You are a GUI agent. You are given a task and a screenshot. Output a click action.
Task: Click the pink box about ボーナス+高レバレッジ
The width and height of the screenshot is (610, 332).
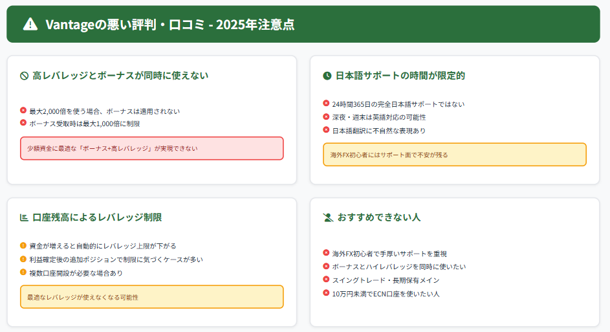pyautogui.click(x=151, y=148)
